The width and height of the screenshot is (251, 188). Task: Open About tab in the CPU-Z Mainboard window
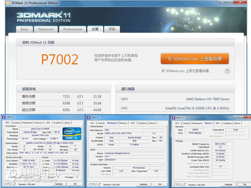point(152,123)
